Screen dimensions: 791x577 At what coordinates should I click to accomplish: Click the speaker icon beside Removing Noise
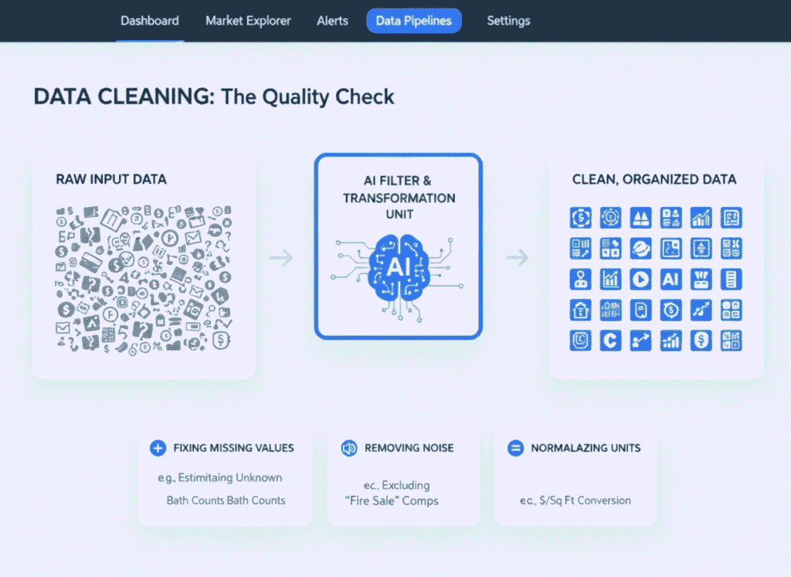coord(348,448)
